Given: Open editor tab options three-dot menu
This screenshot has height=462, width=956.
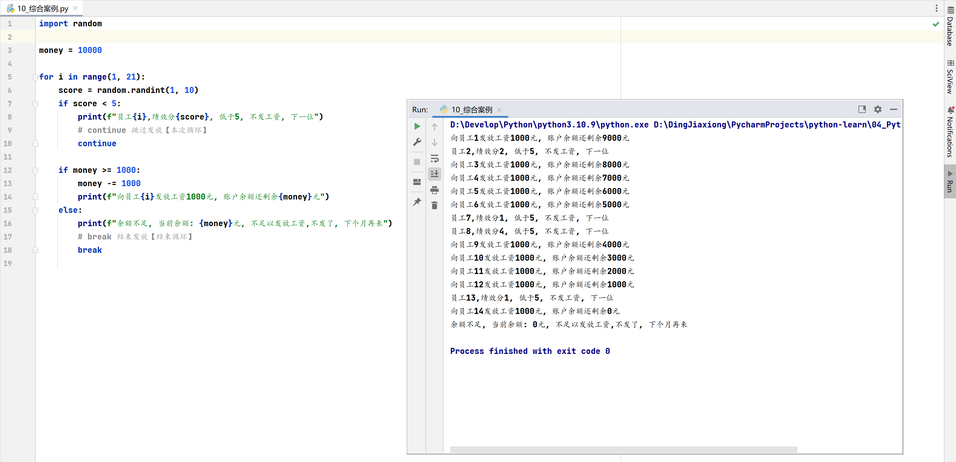Looking at the screenshot, I should [x=936, y=8].
